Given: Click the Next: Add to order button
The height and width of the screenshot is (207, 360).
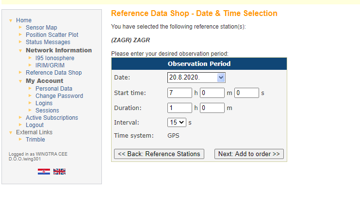Looking at the screenshot, I should pyautogui.click(x=249, y=154).
